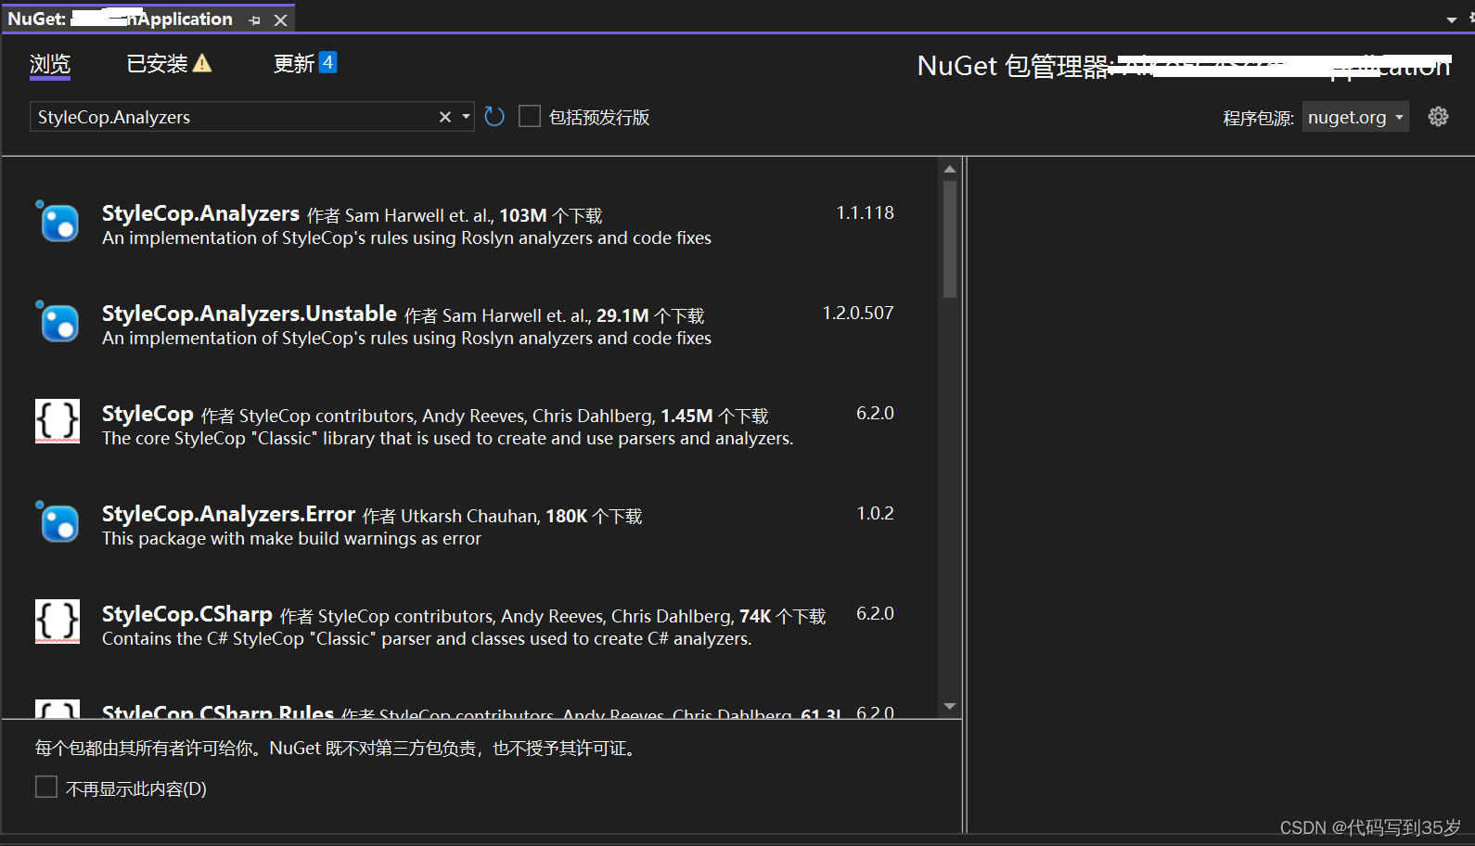Viewport: 1475px width, 846px height.
Task: Switch to the 更新 tab
Action: (294, 63)
